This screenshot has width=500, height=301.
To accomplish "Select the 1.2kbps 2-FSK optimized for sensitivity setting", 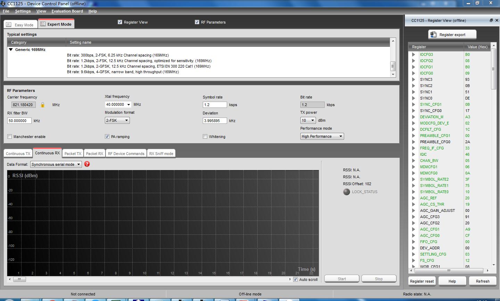I will 139,61.
